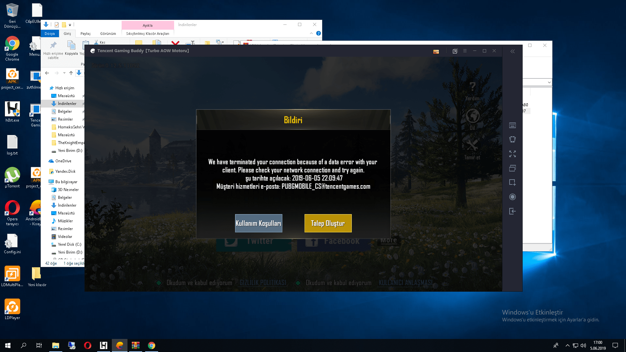This screenshot has height=352, width=626.
Task: Select the LDPlayer desktop shortcut
Action: [x=12, y=309]
